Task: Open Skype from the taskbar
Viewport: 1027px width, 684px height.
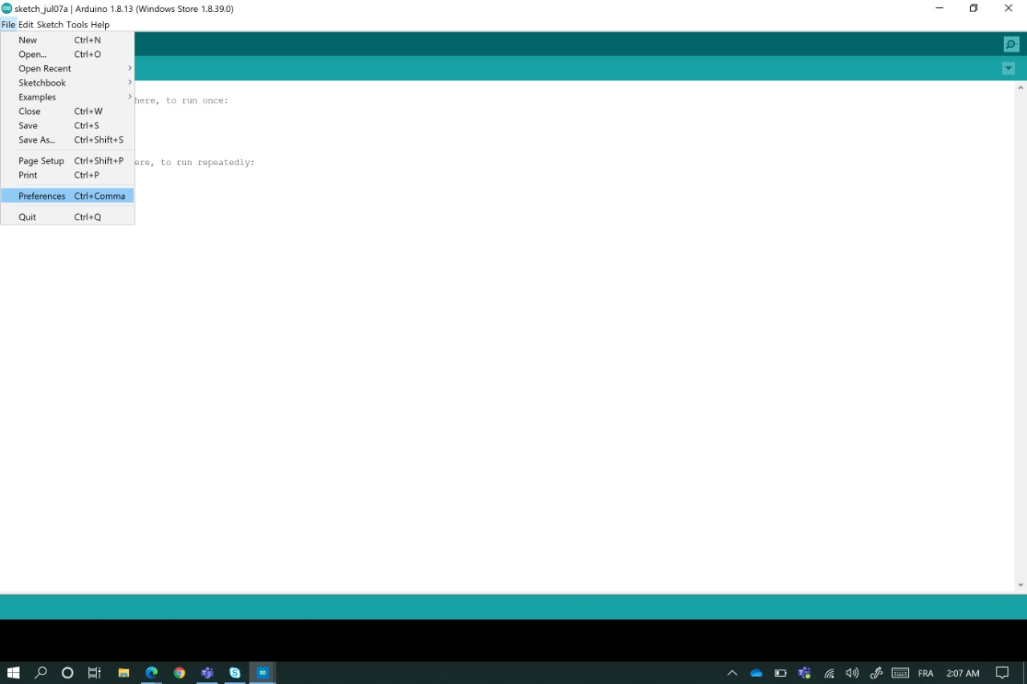Action: (x=235, y=673)
